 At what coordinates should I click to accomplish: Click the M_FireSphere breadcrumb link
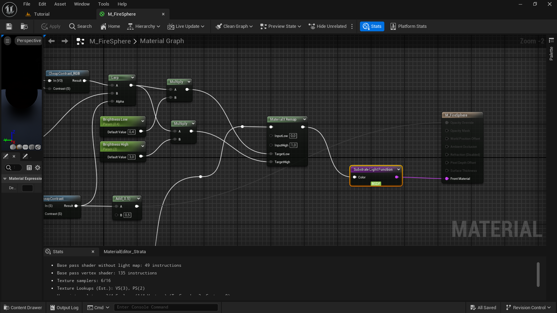pos(110,41)
